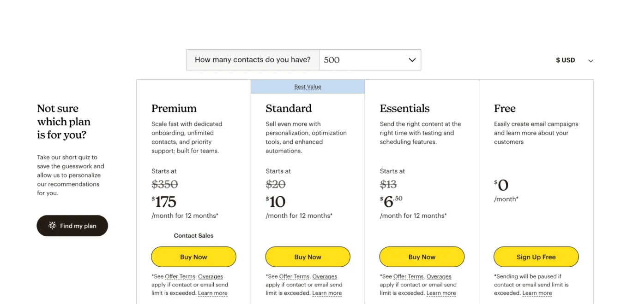Screen dimensions: 633x304
Task: Open Contact Sales under Premium
Action: click(193, 235)
